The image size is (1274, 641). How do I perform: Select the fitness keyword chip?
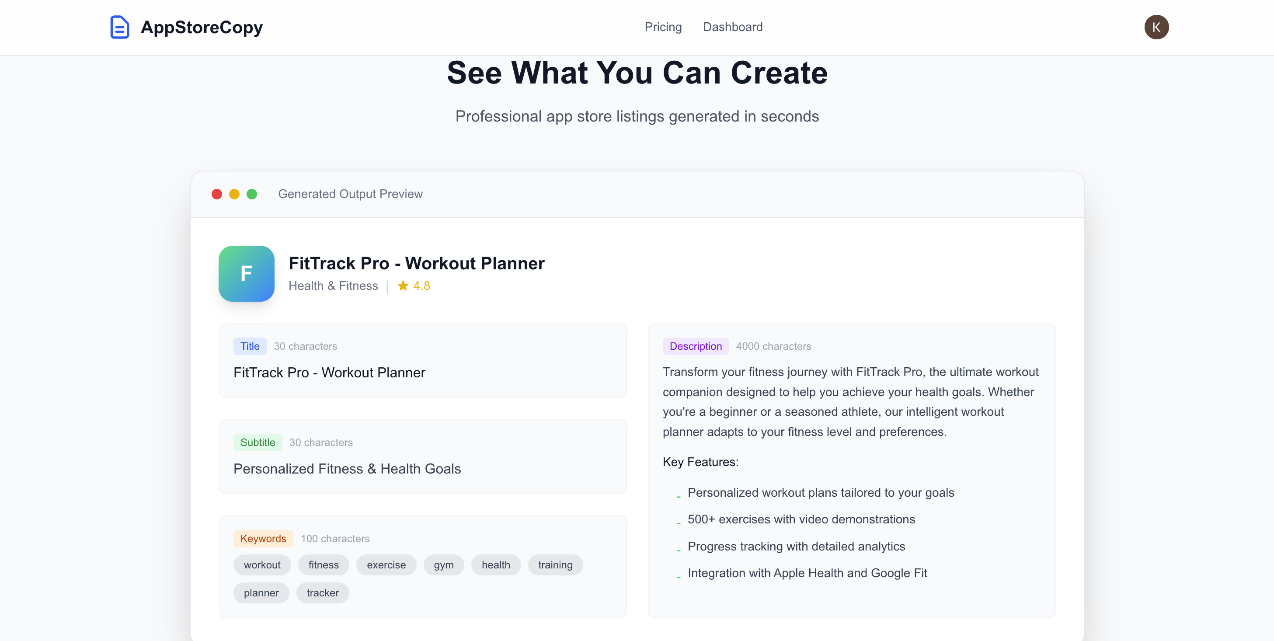(x=324, y=564)
